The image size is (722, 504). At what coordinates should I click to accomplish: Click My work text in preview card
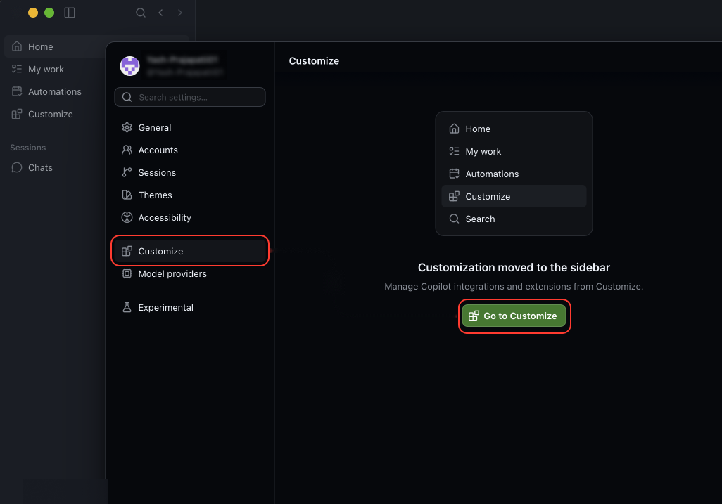coord(483,151)
